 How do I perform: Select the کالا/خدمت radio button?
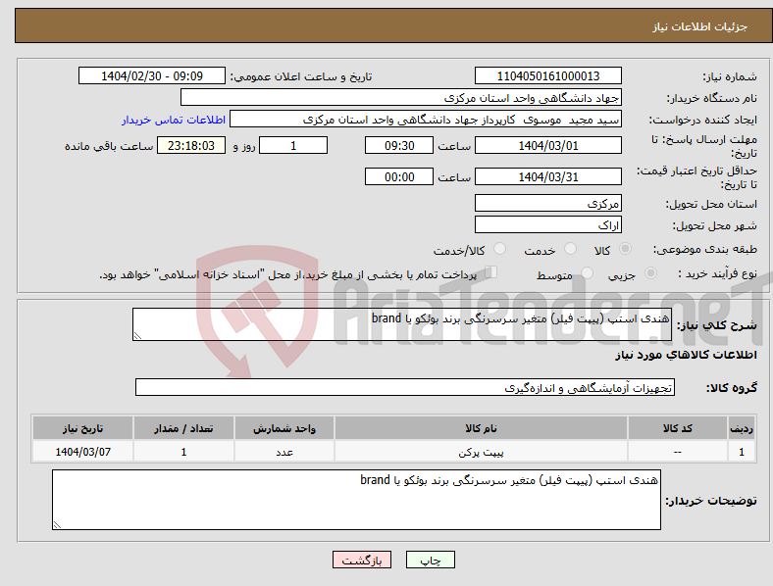click(x=500, y=249)
